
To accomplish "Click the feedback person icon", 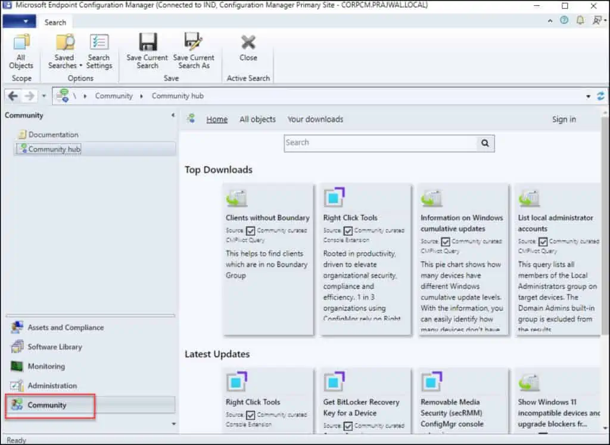I will [596, 20].
